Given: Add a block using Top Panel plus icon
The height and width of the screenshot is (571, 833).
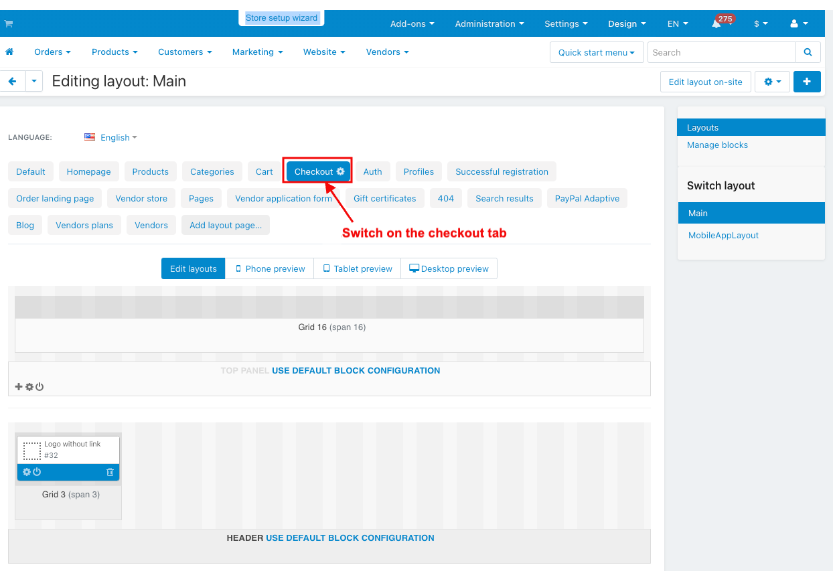Looking at the screenshot, I should click(19, 387).
